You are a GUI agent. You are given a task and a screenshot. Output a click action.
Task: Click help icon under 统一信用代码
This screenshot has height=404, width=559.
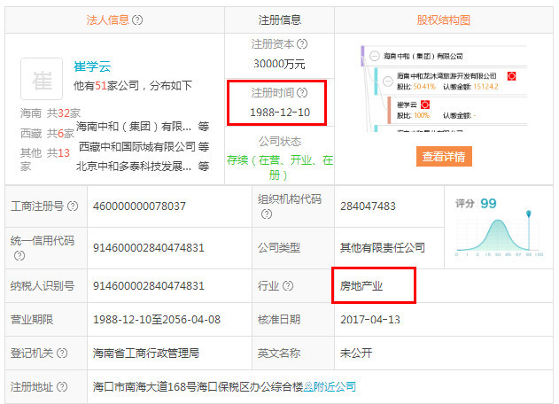[19, 255]
